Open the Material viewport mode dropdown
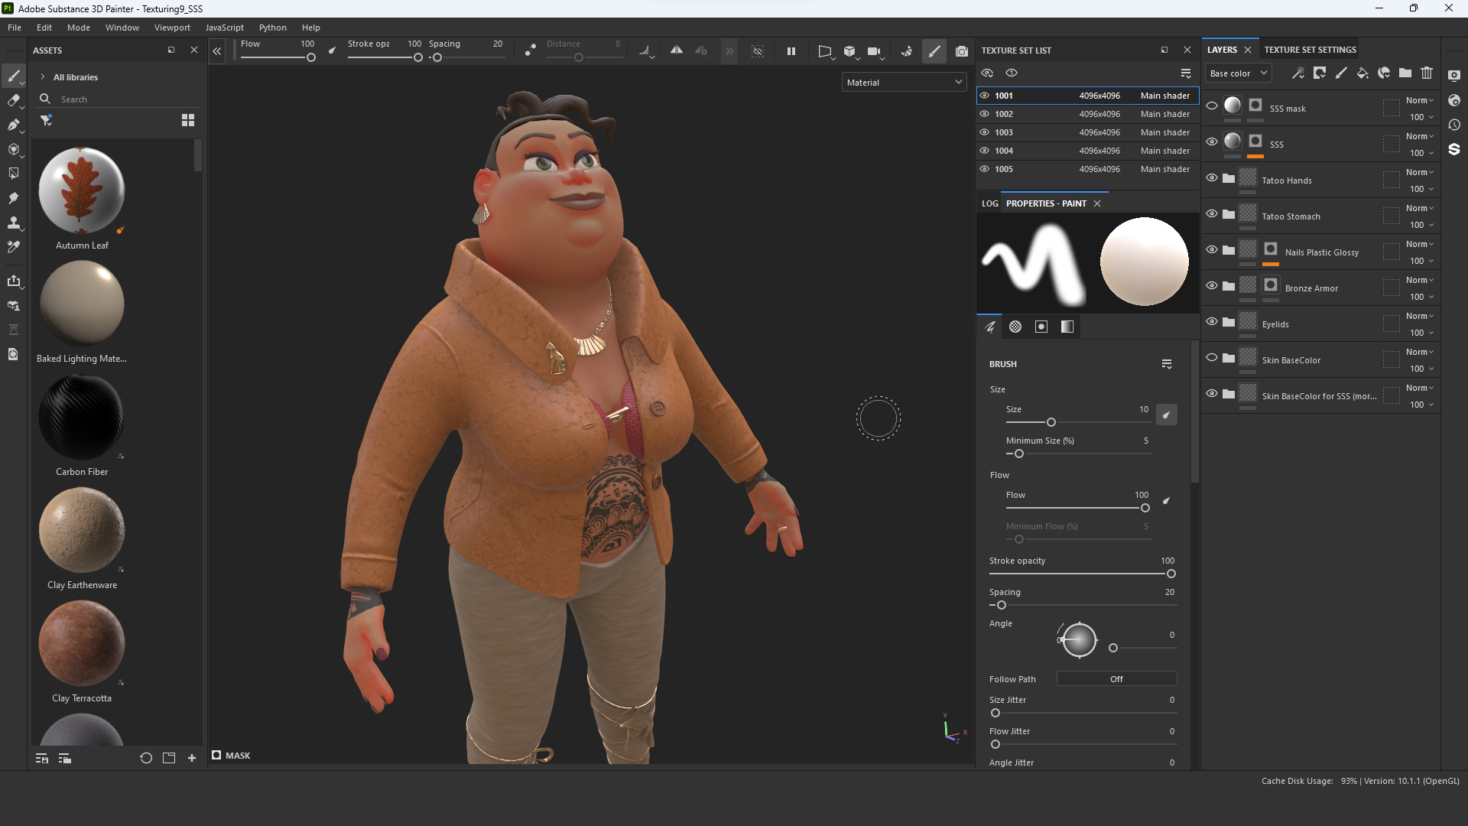 coord(904,83)
